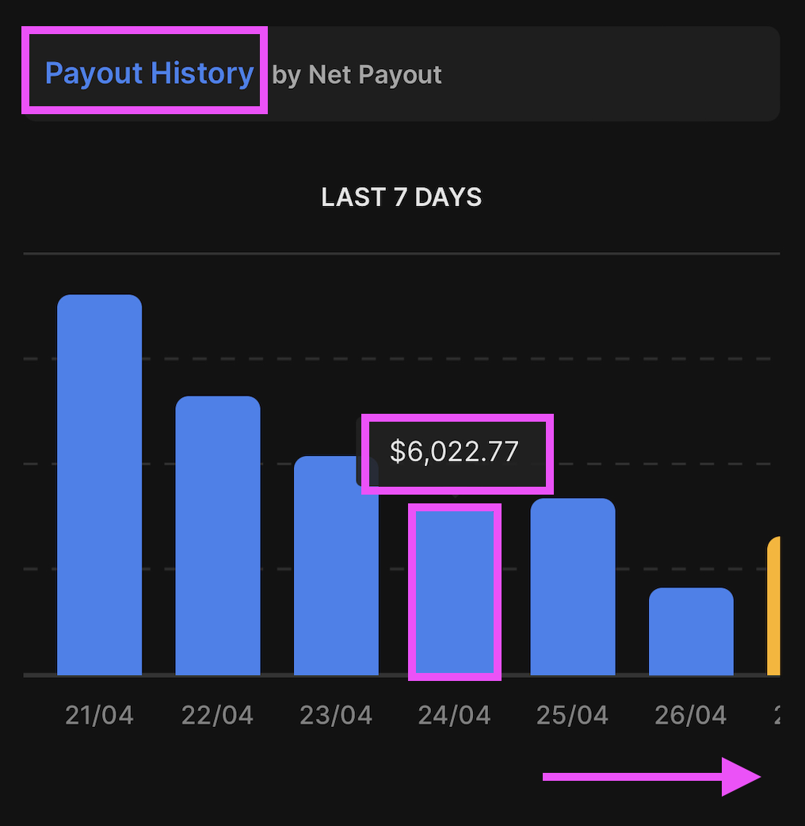Select the blue bar for 21/04

click(100, 485)
